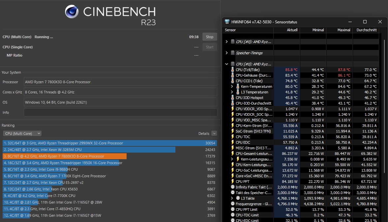Click the HWiNFO sensor list vertical scrollbar
The height and width of the screenshot is (222, 388).
point(384,106)
